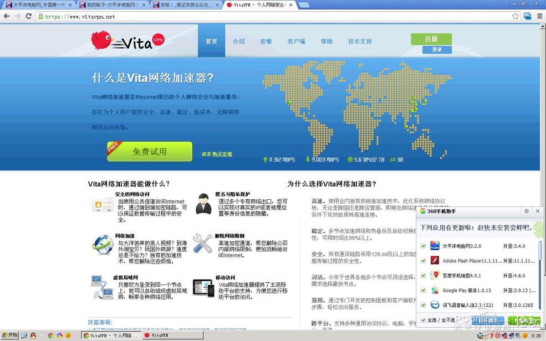Click the green upgrade-all button in popup
The height and width of the screenshot is (341, 546).
click(523, 321)
